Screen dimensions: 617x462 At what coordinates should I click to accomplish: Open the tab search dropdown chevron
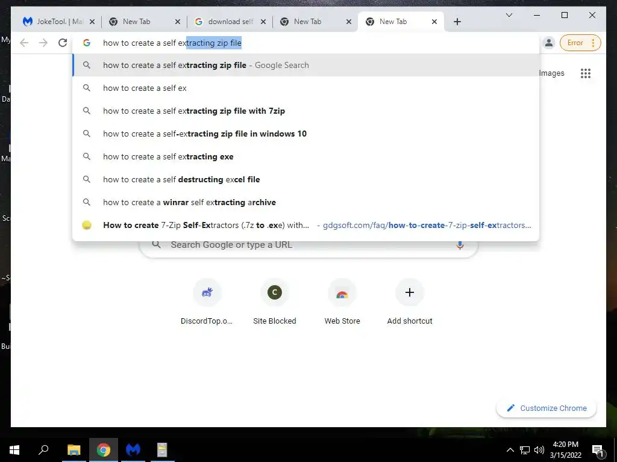click(509, 15)
